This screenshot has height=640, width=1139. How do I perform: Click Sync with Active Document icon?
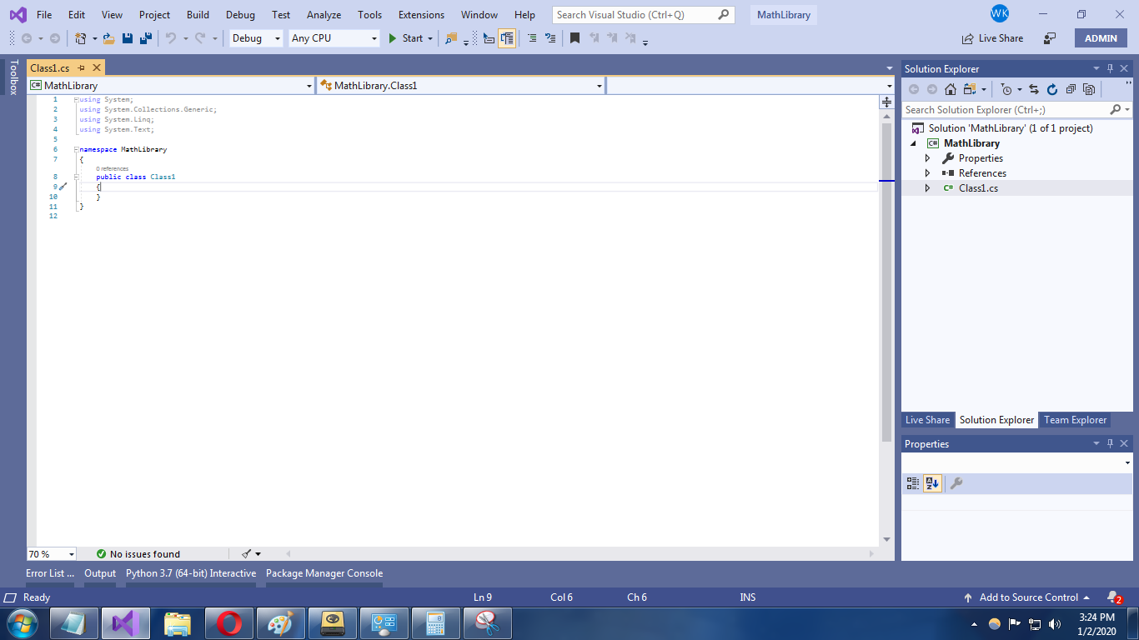pos(1034,89)
